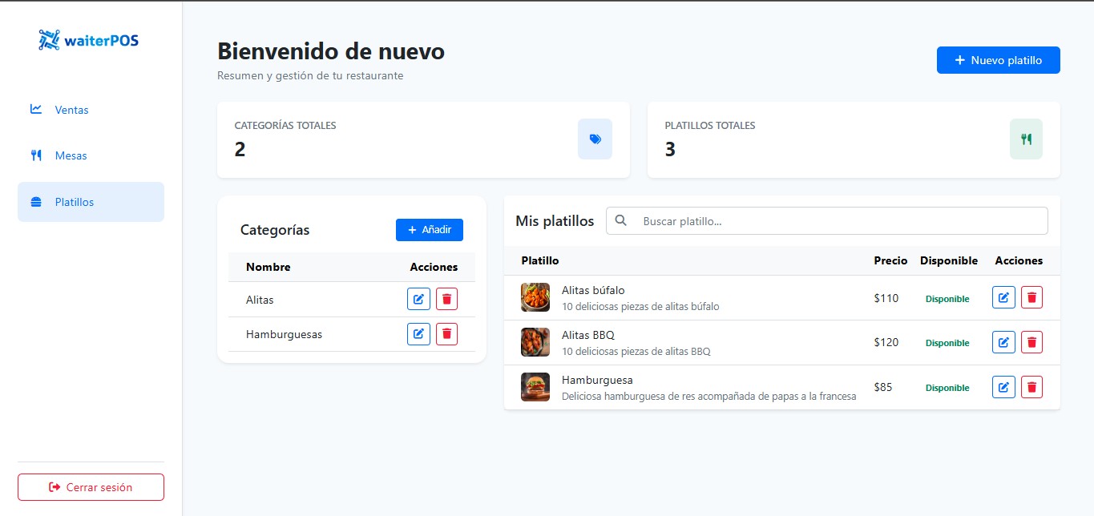The image size is (1094, 516).
Task: Click the Alitas búfalo thumbnail image
Action: point(535,297)
